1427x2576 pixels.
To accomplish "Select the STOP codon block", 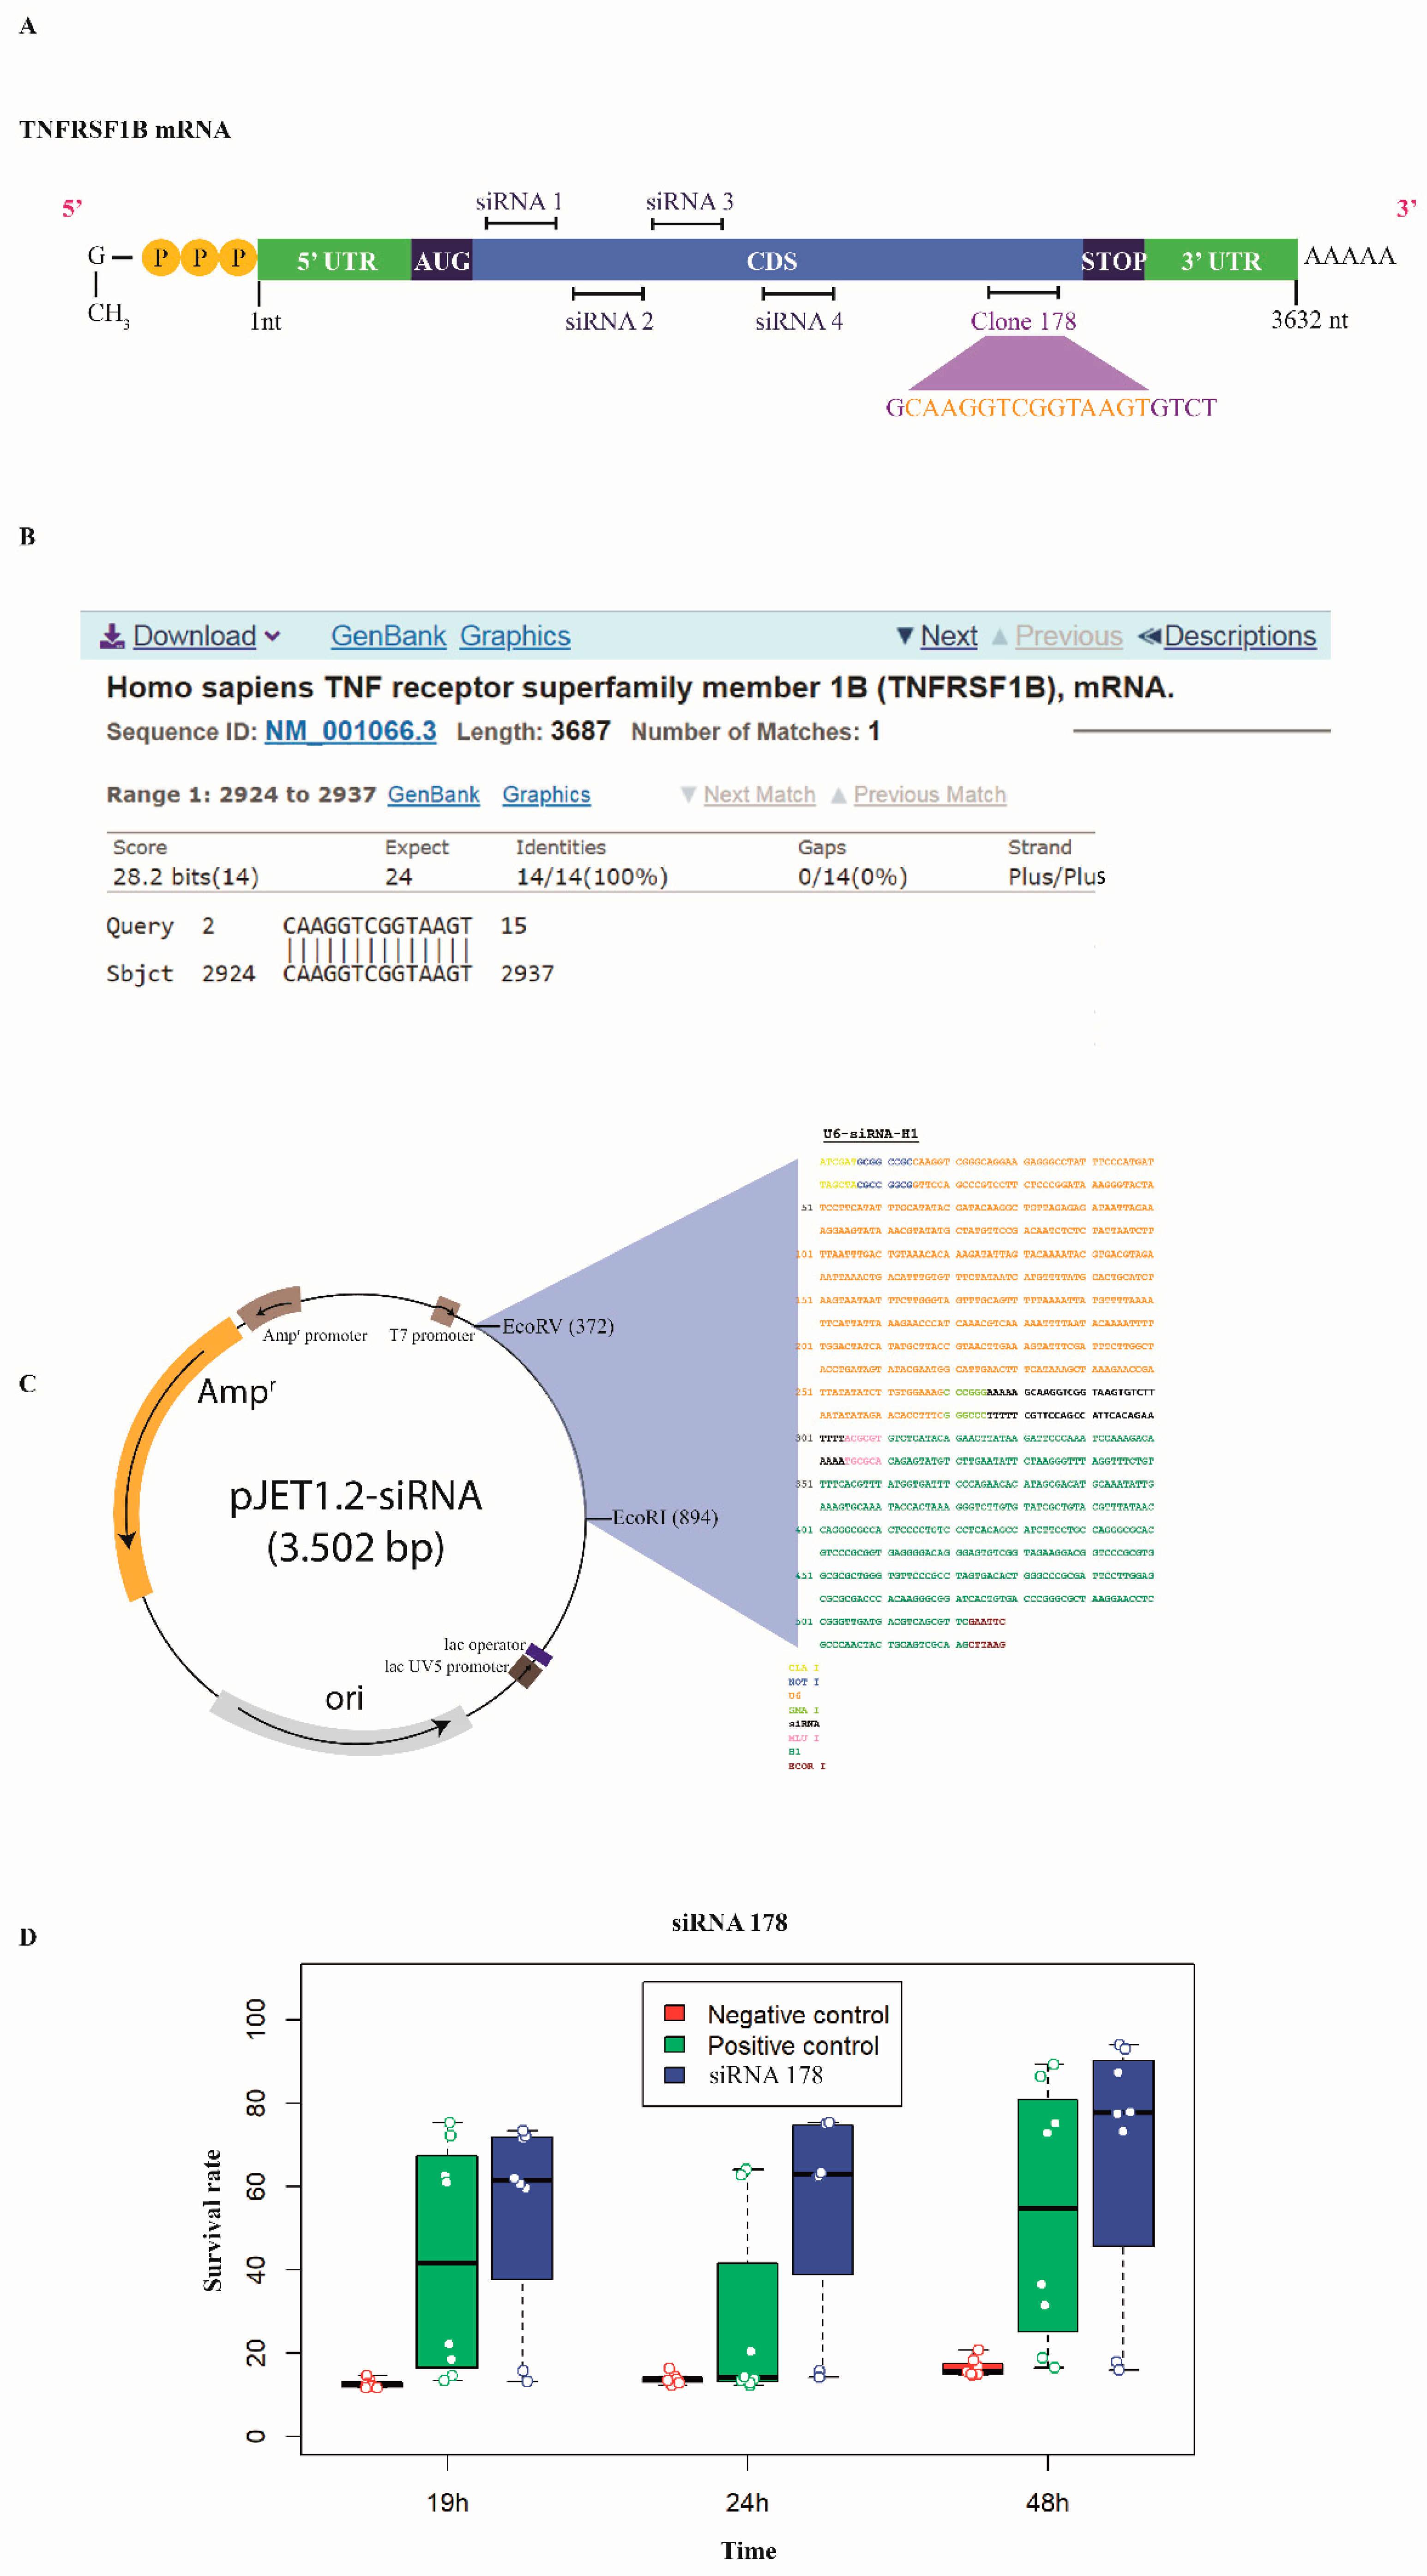I will [x=1112, y=260].
